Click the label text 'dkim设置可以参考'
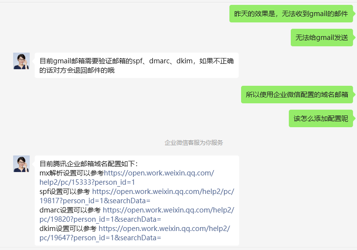 (68, 229)
